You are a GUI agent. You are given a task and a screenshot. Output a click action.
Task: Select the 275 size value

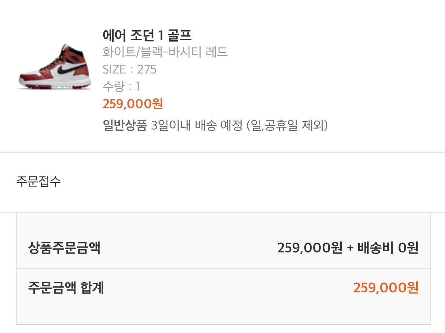point(147,69)
